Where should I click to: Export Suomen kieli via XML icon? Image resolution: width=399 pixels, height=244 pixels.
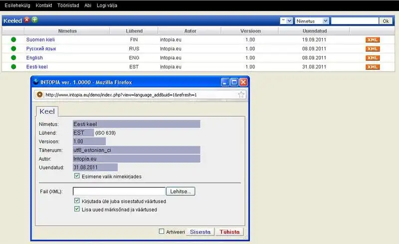click(373, 40)
